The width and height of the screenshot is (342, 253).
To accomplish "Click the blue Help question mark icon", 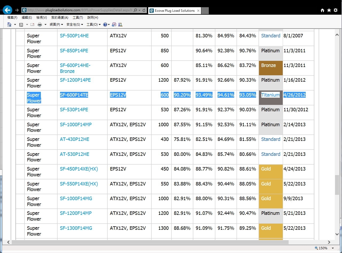I will tap(105, 25).
